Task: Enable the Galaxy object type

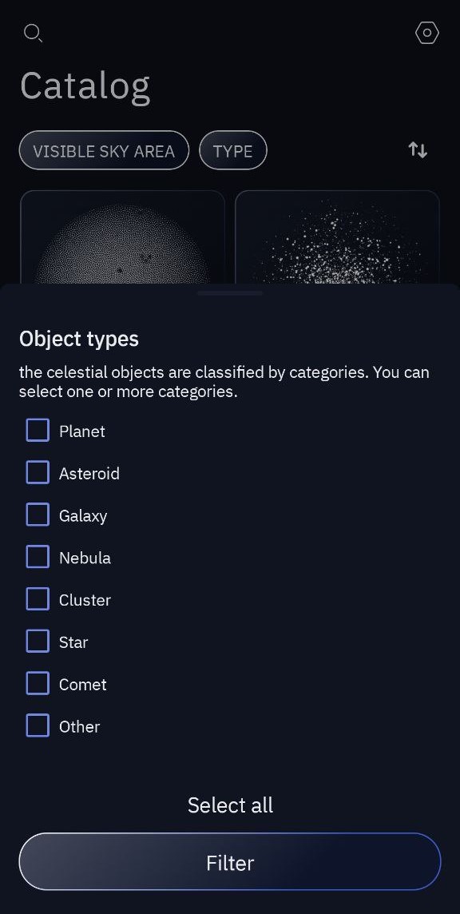Action: (x=38, y=515)
